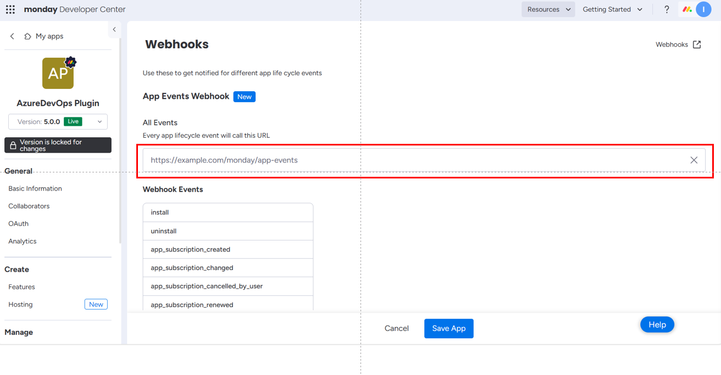721x375 pixels.
Task: Click the New badge beside App Events Webhook
Action: (245, 97)
